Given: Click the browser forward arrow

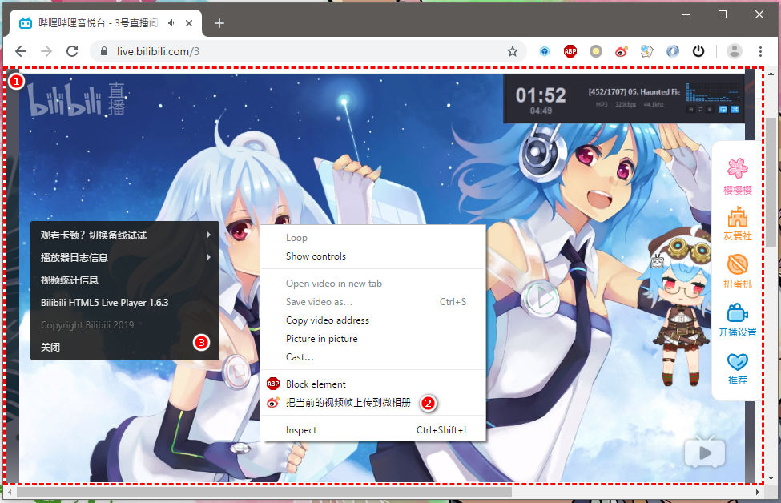Looking at the screenshot, I should point(46,51).
